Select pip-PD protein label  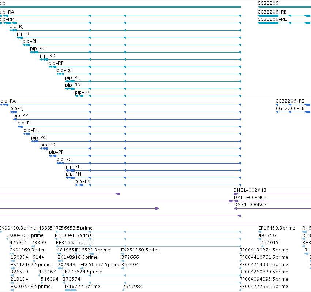click(x=48, y=145)
